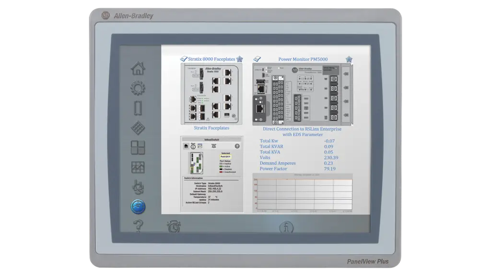
Task: Click the trend graph below Power Factor
Action: [302, 192]
